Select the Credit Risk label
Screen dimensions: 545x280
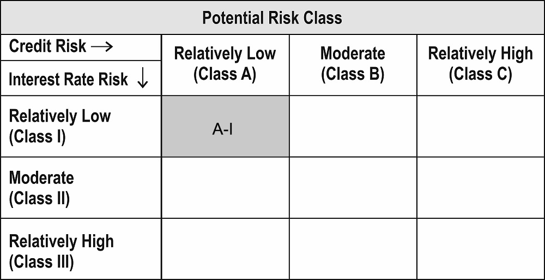coord(47,46)
